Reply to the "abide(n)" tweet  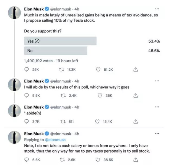(27, 122)
